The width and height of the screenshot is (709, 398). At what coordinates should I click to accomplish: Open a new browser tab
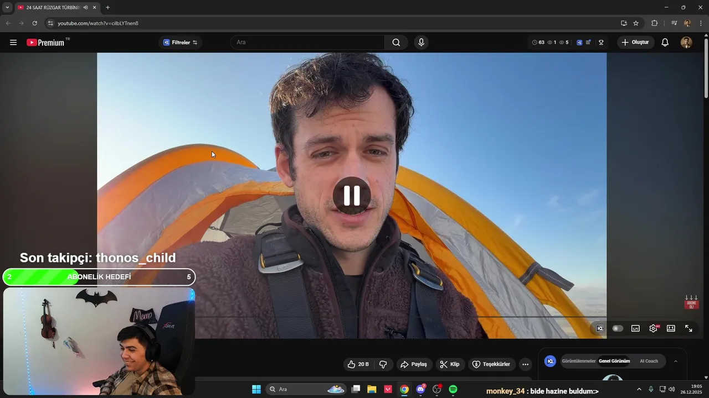point(107,7)
